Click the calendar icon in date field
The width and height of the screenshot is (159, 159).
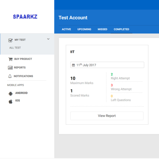click(73, 65)
